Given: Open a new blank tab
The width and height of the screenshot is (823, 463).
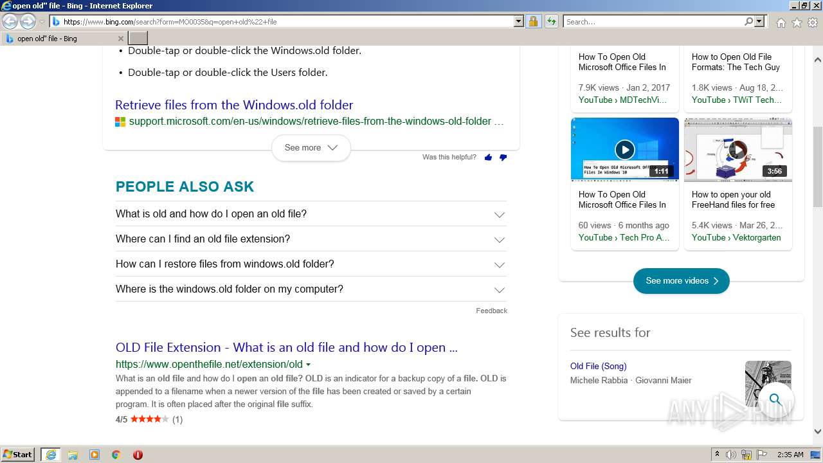Looking at the screenshot, I should tap(138, 39).
